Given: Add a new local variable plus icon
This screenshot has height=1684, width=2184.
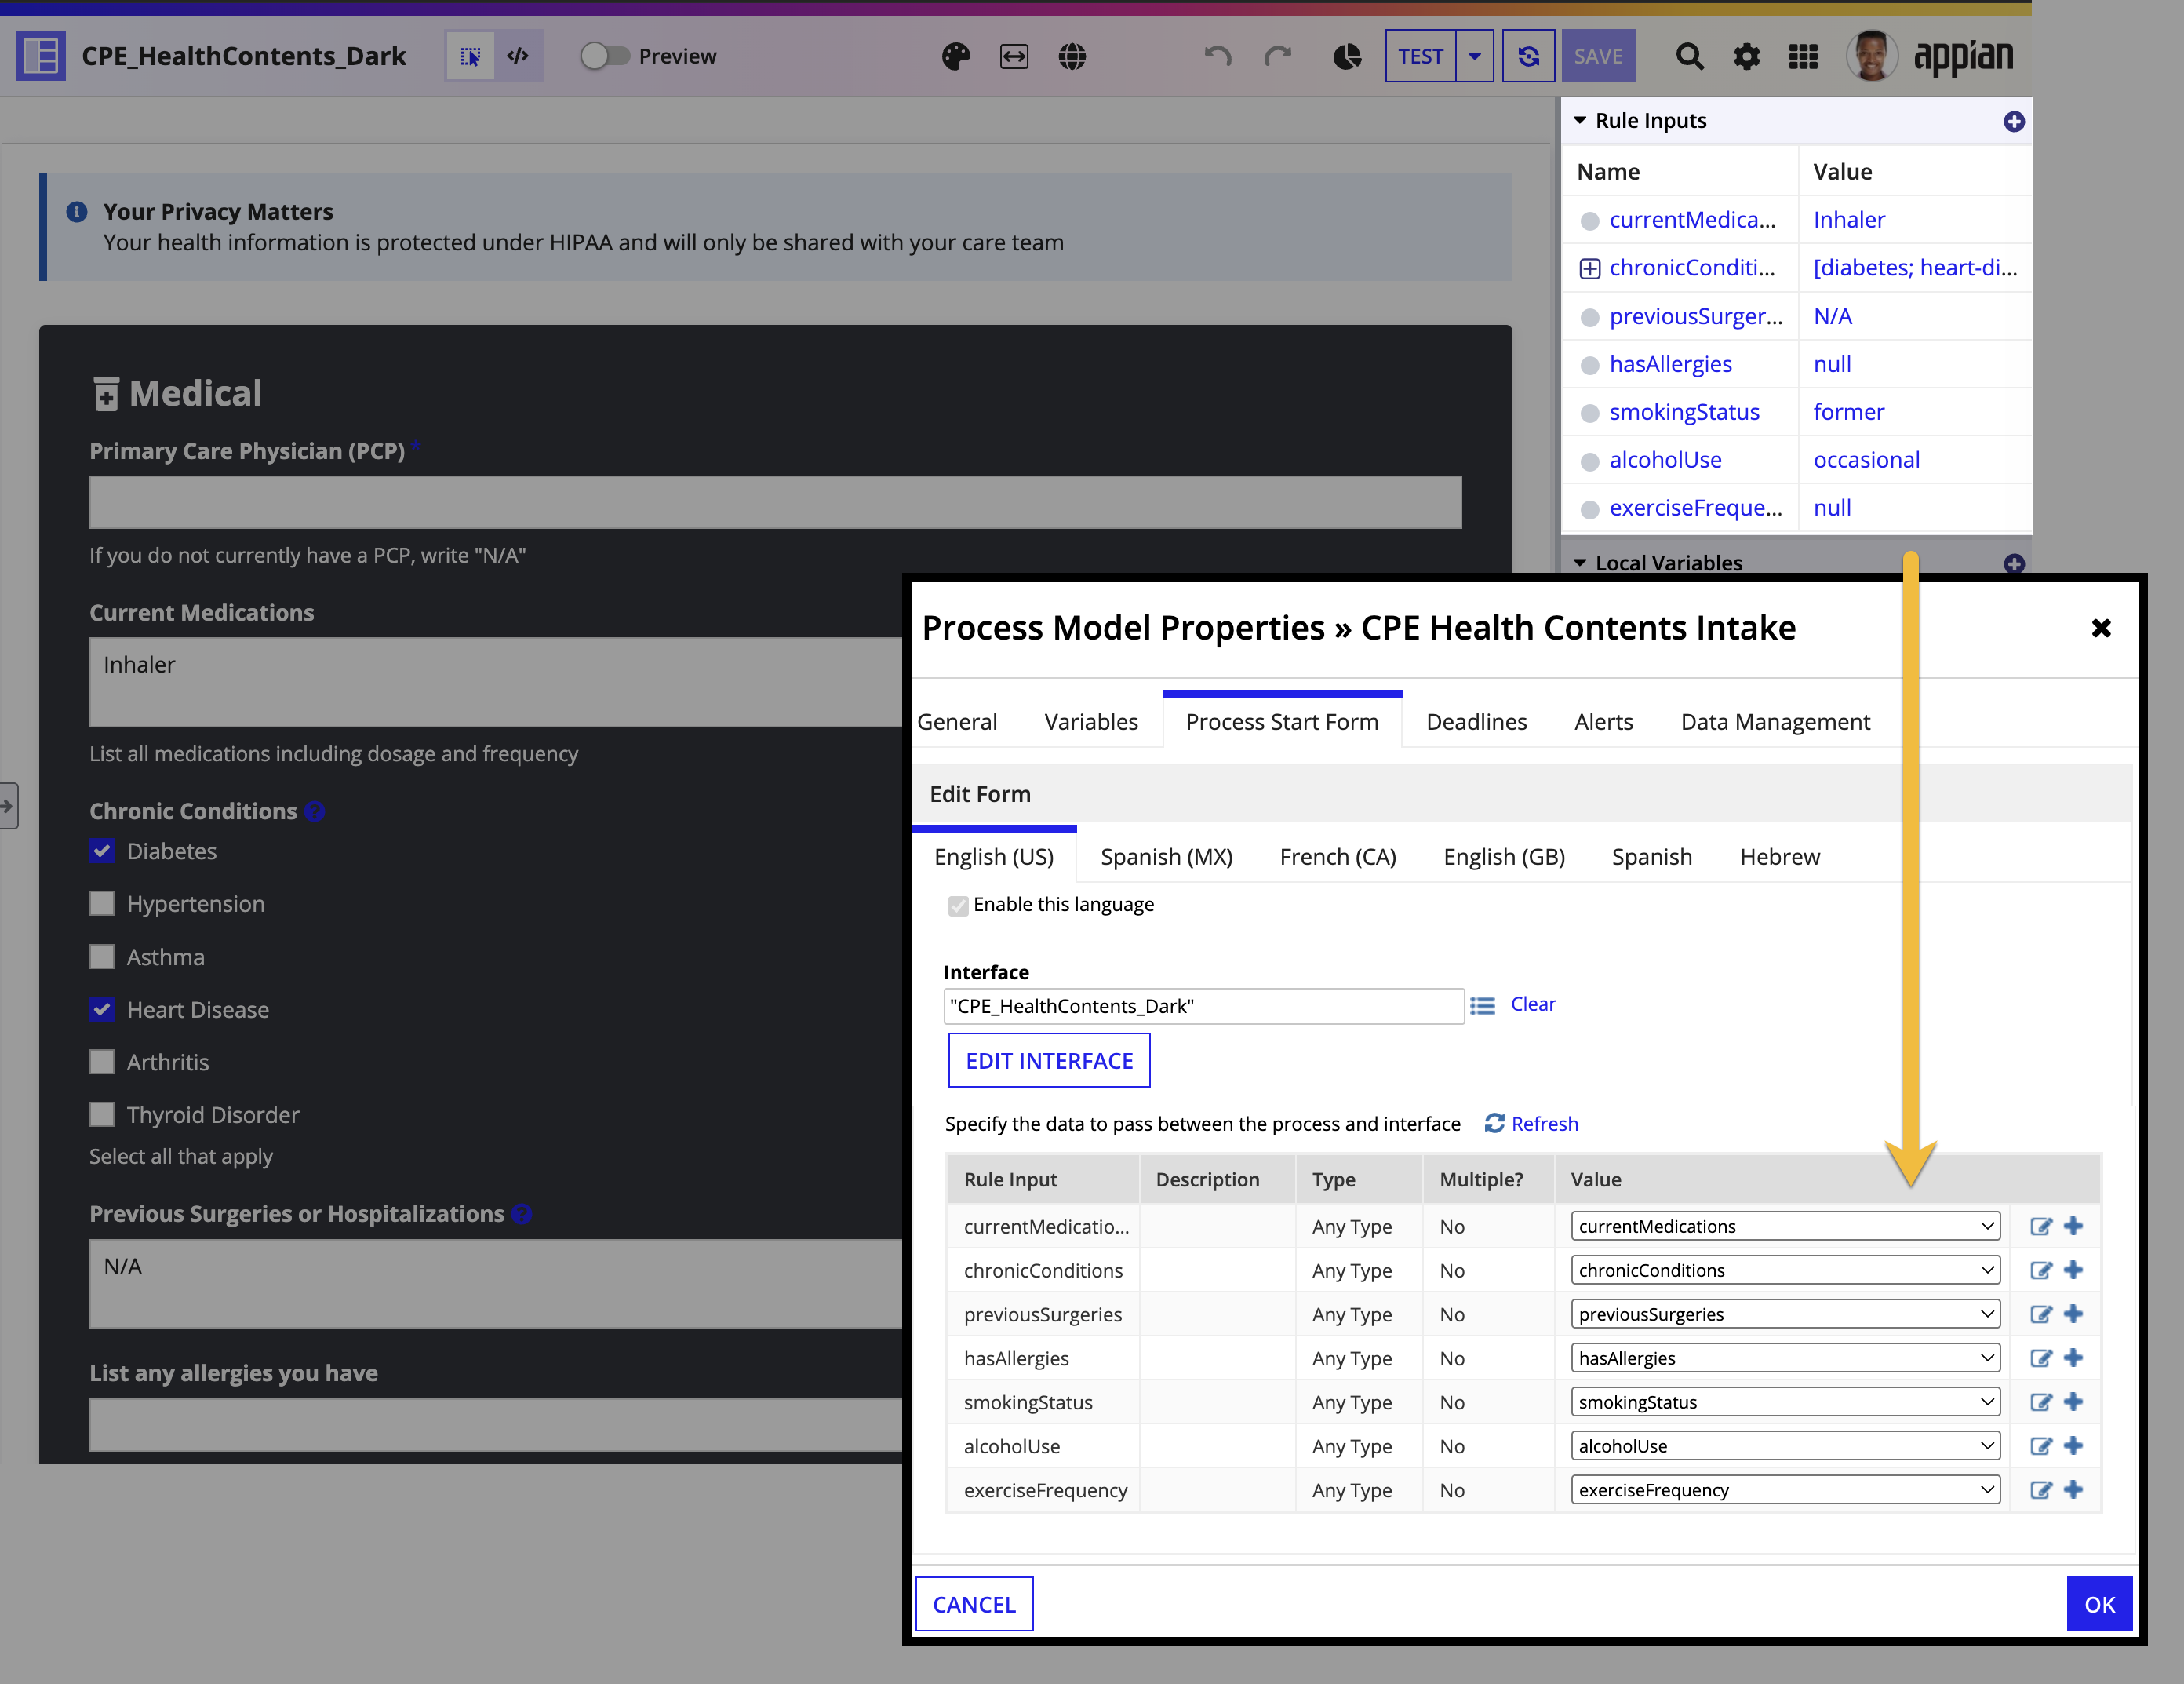Looking at the screenshot, I should click(x=2014, y=563).
